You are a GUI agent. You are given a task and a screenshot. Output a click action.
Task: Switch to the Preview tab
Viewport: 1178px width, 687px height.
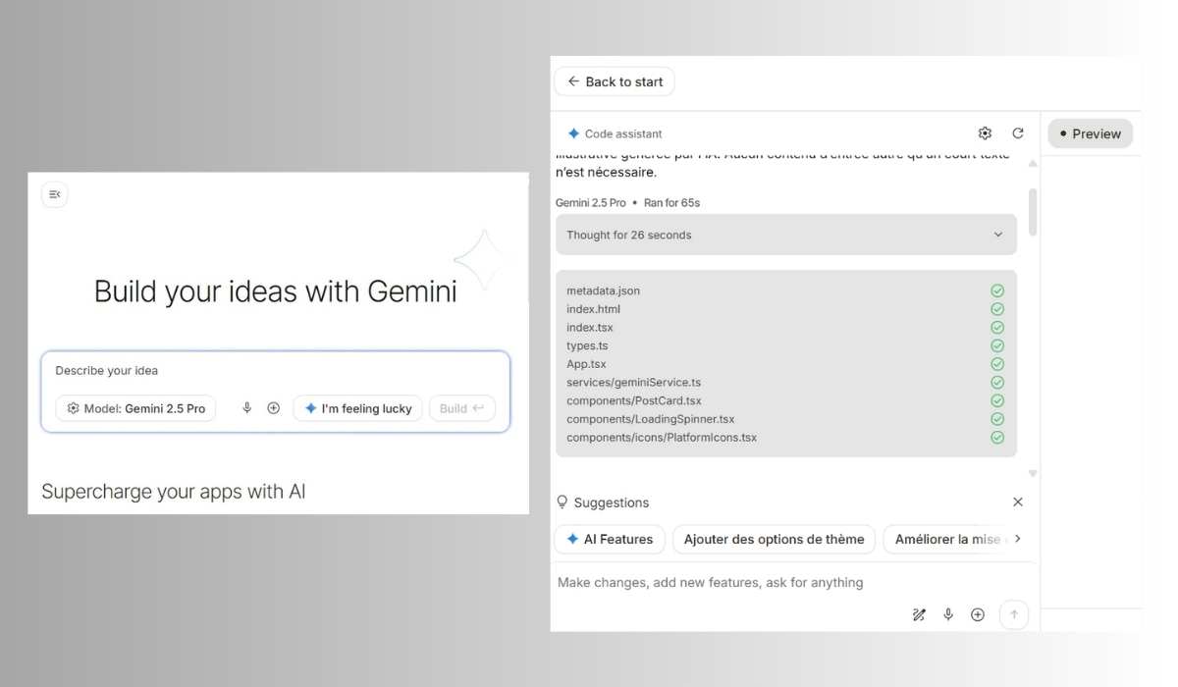1090,133
